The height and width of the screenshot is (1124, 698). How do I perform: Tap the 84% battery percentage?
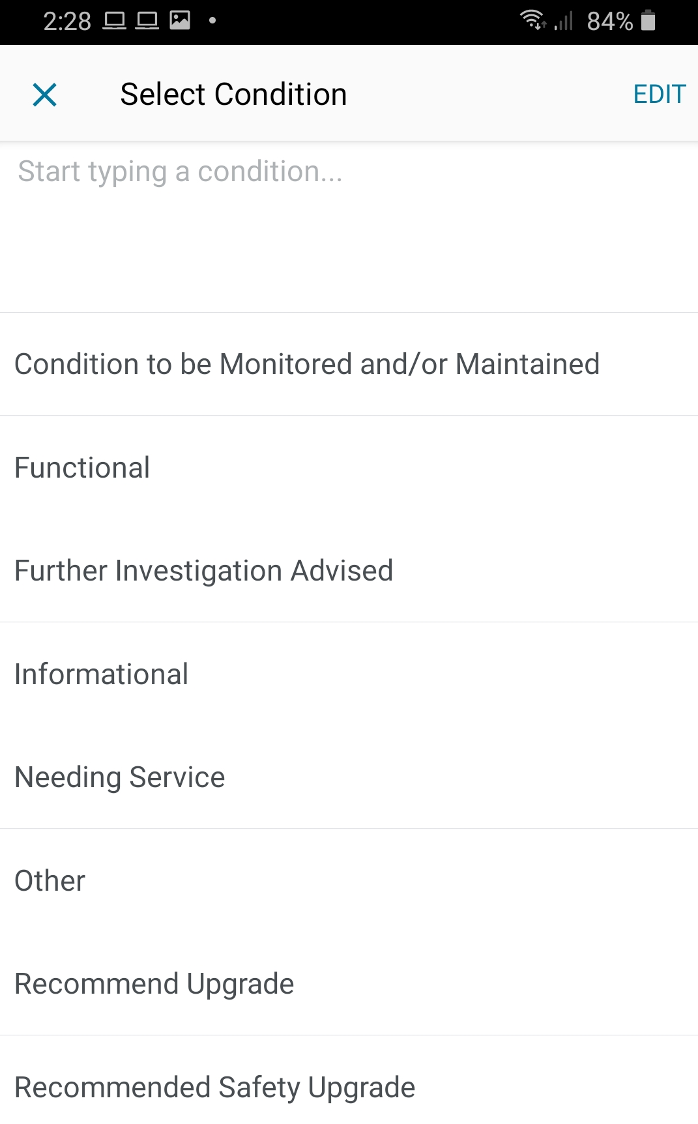(x=609, y=22)
